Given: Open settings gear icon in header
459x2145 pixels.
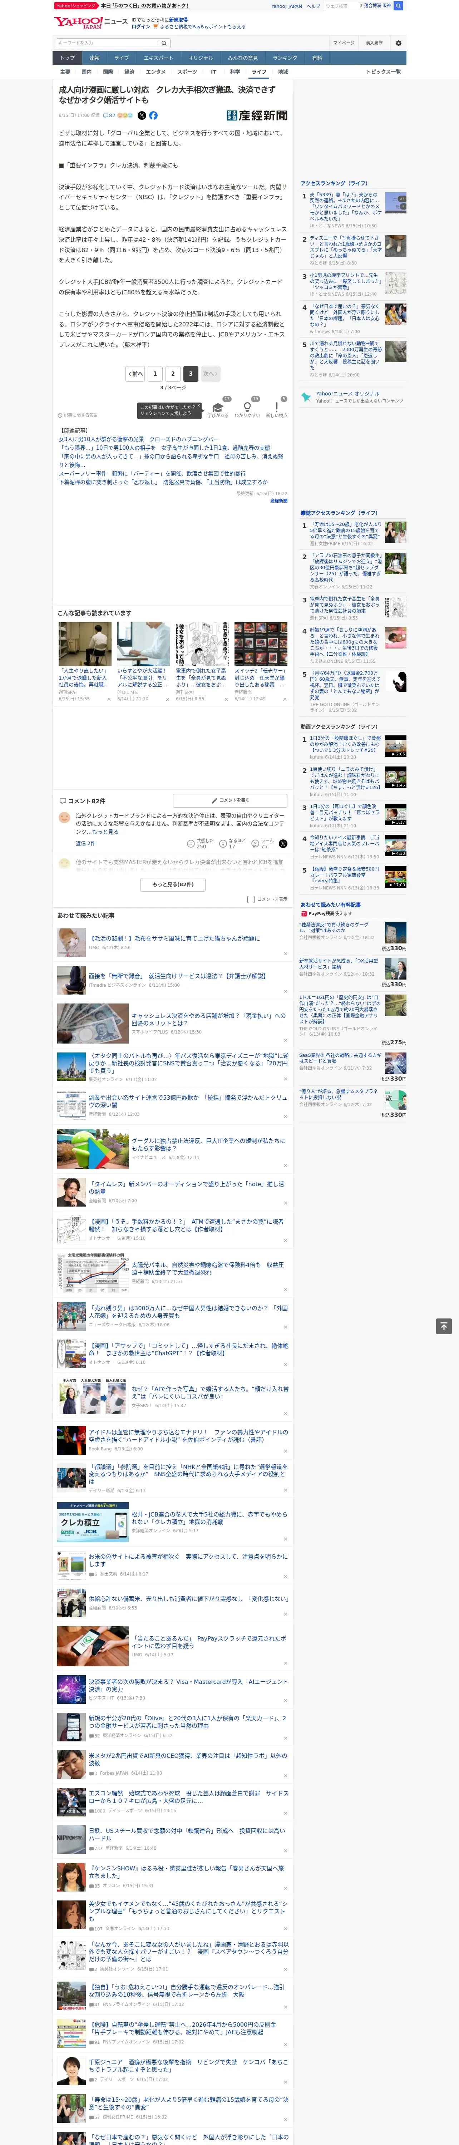Looking at the screenshot, I should pyautogui.click(x=398, y=43).
